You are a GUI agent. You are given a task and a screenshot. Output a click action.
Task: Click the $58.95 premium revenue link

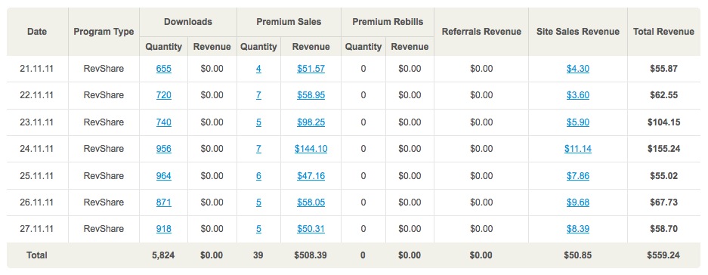[x=311, y=95]
